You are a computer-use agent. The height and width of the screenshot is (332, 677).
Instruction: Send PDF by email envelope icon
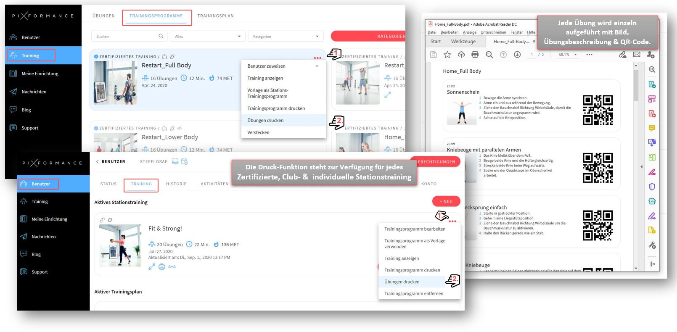coord(637,55)
